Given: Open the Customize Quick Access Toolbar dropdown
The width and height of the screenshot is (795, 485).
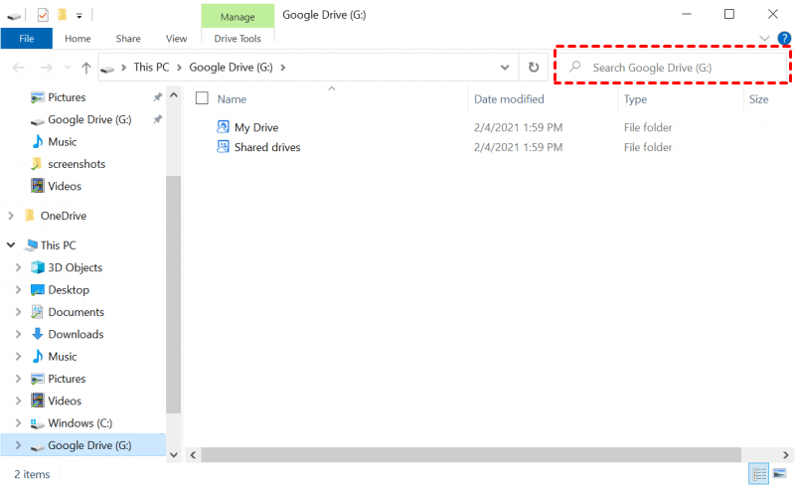Looking at the screenshot, I should tap(79, 16).
